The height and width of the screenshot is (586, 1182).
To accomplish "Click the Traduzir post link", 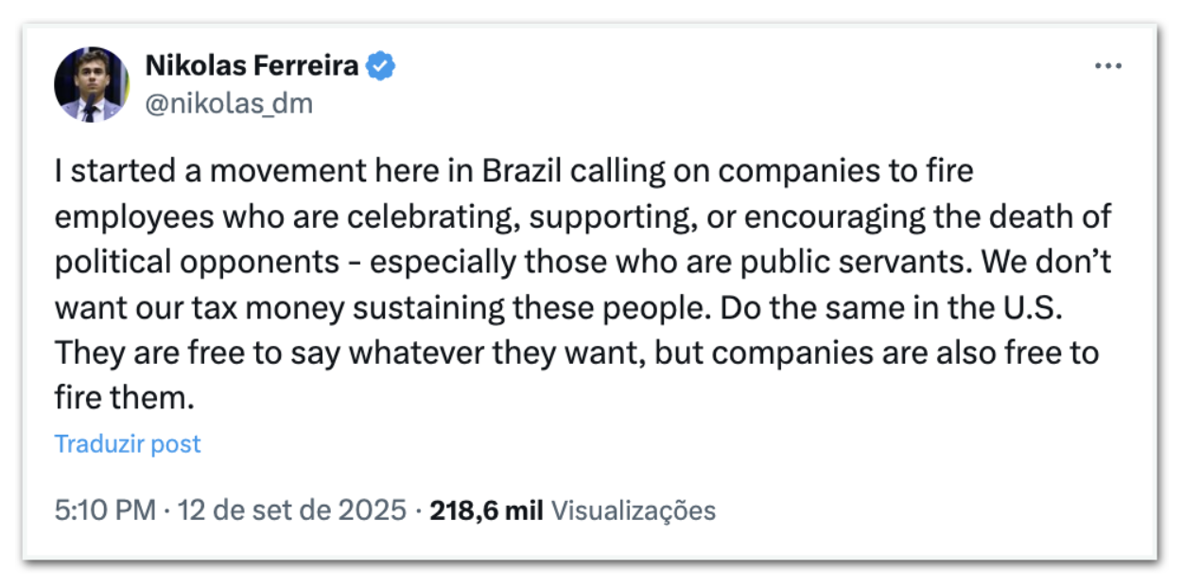I will click(x=128, y=444).
